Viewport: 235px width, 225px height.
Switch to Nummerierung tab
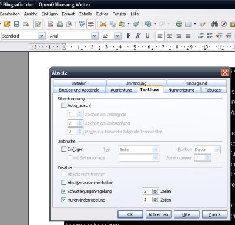coord(181,90)
